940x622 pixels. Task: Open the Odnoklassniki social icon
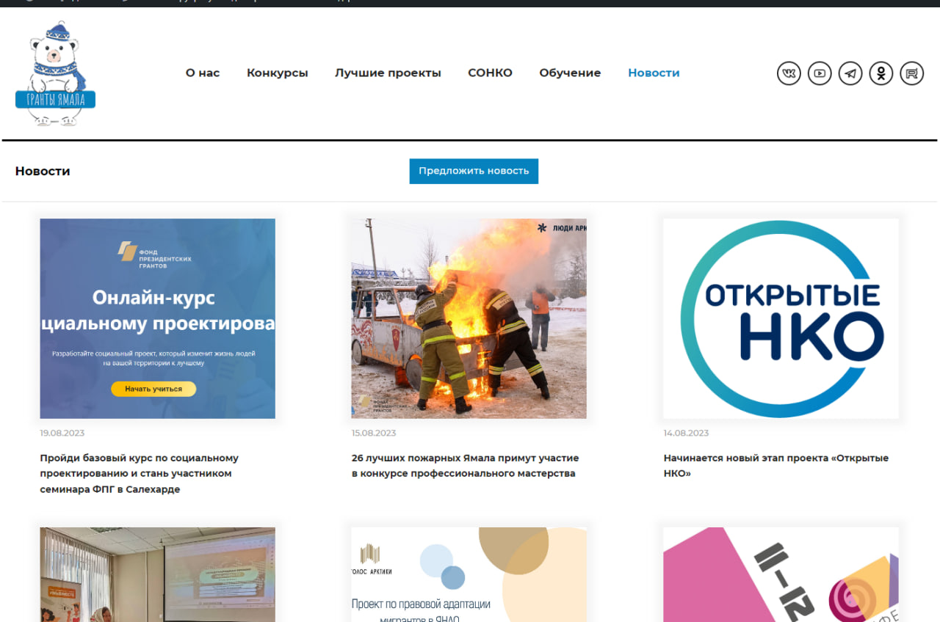click(881, 73)
